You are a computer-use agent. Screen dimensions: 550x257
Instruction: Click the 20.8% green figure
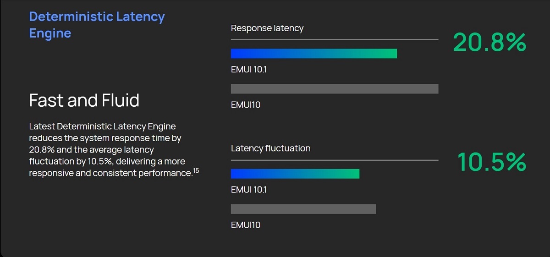[489, 42]
